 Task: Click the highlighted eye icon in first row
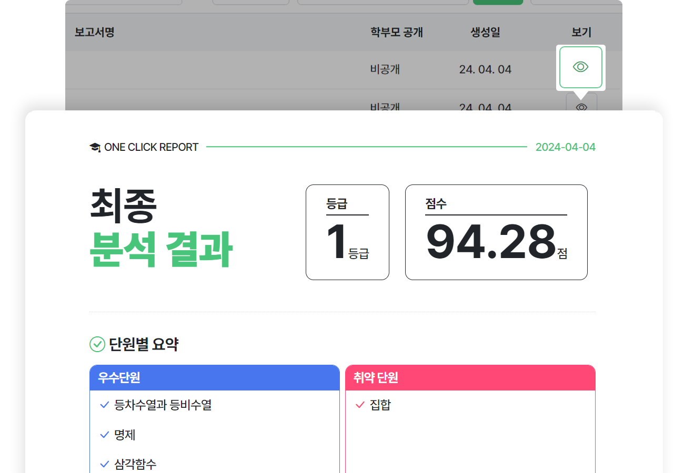pyautogui.click(x=580, y=67)
